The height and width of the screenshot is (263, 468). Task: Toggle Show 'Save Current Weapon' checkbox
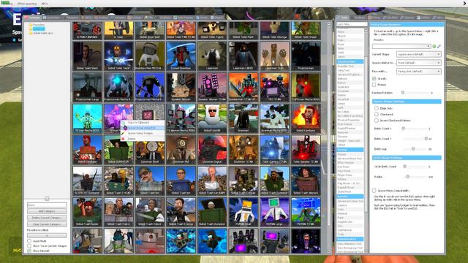click(x=29, y=246)
